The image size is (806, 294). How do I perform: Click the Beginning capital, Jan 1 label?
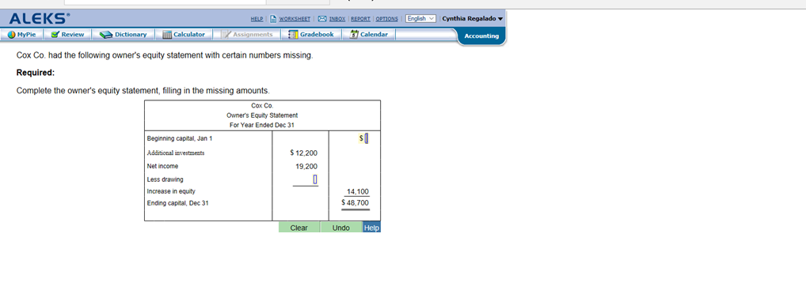click(180, 138)
